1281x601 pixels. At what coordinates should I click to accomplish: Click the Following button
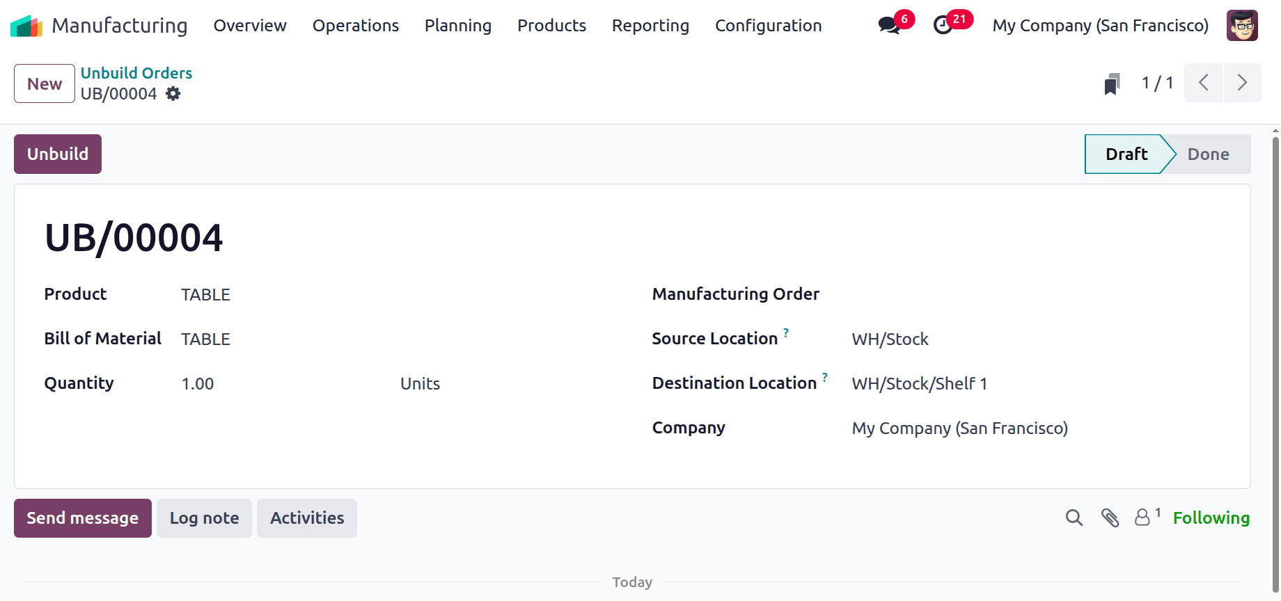pyautogui.click(x=1211, y=518)
